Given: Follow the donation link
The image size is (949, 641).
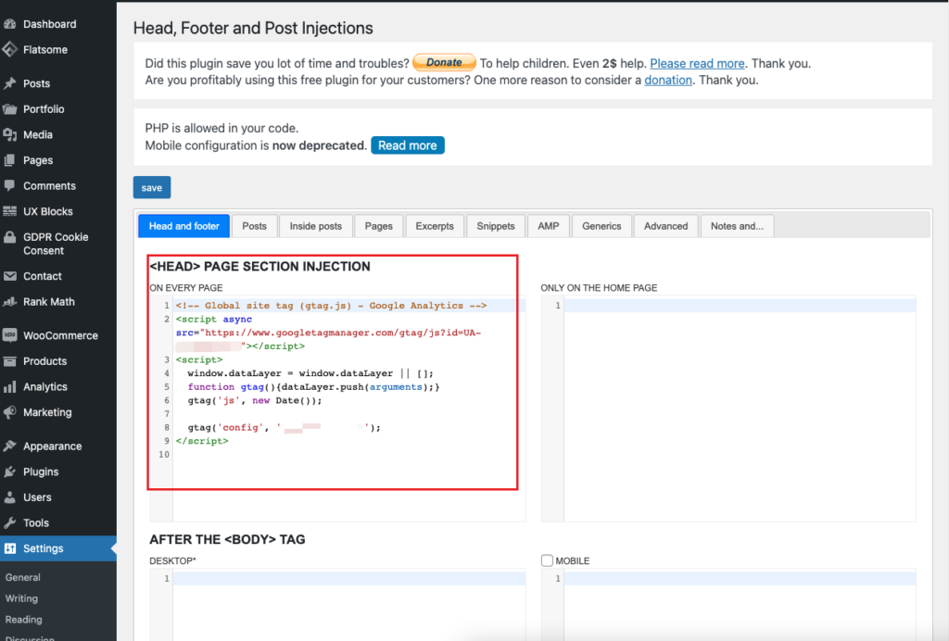Looking at the screenshot, I should pos(668,80).
